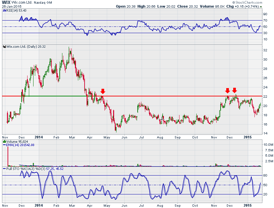Click the volume bars legend icon
The width and height of the screenshot is (274, 208).
5,141
